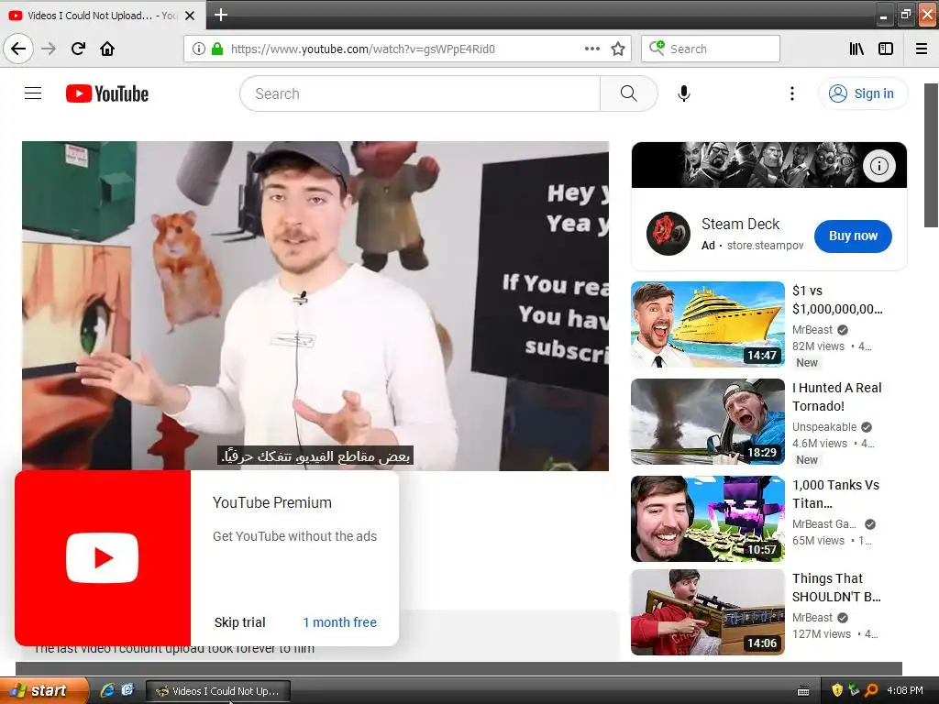Click the Steam Deck advertiser logo
Viewport: 939px width, 704px height.
coord(668,234)
